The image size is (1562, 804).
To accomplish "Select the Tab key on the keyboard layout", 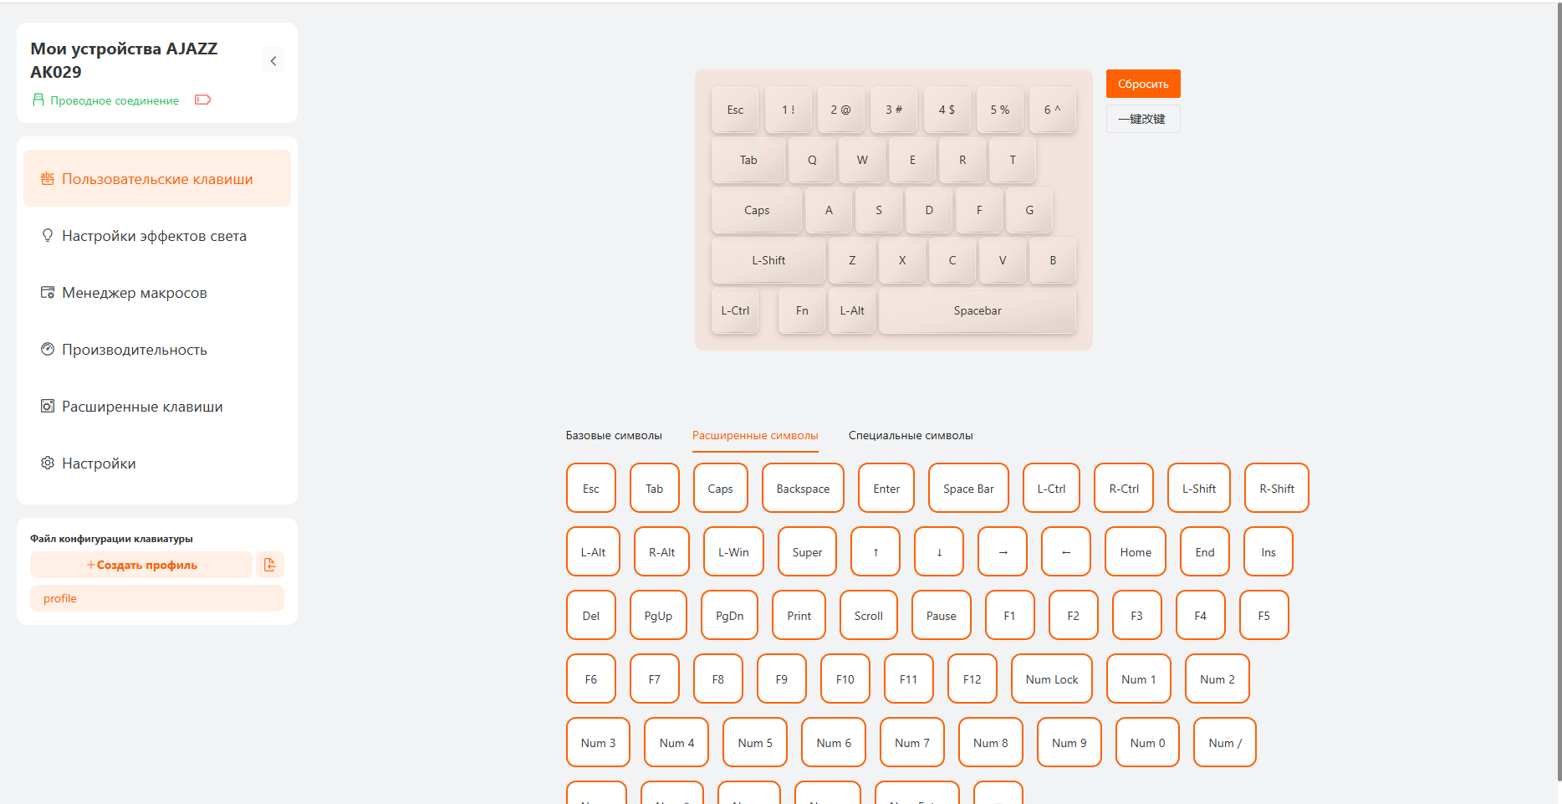I will click(748, 160).
